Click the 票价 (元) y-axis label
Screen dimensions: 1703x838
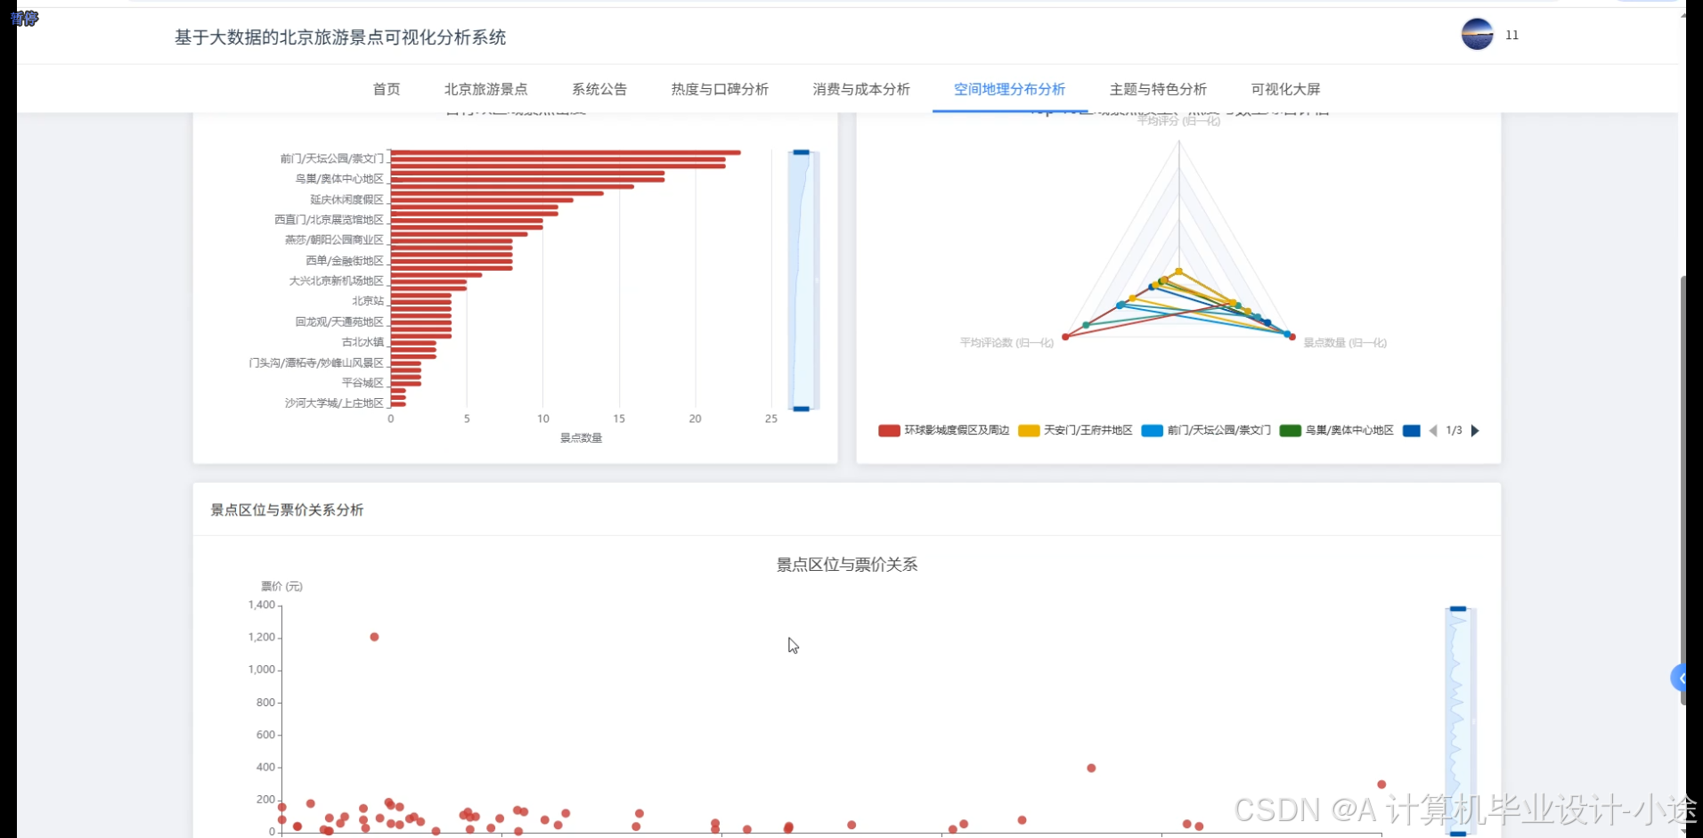pyautogui.click(x=281, y=586)
